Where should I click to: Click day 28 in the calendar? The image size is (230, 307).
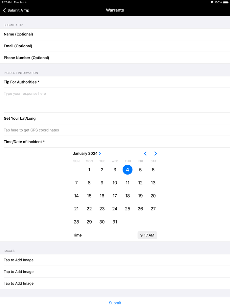click(x=76, y=222)
